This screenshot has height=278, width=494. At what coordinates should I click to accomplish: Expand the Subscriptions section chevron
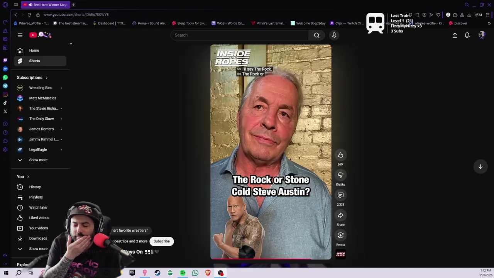coord(46,78)
